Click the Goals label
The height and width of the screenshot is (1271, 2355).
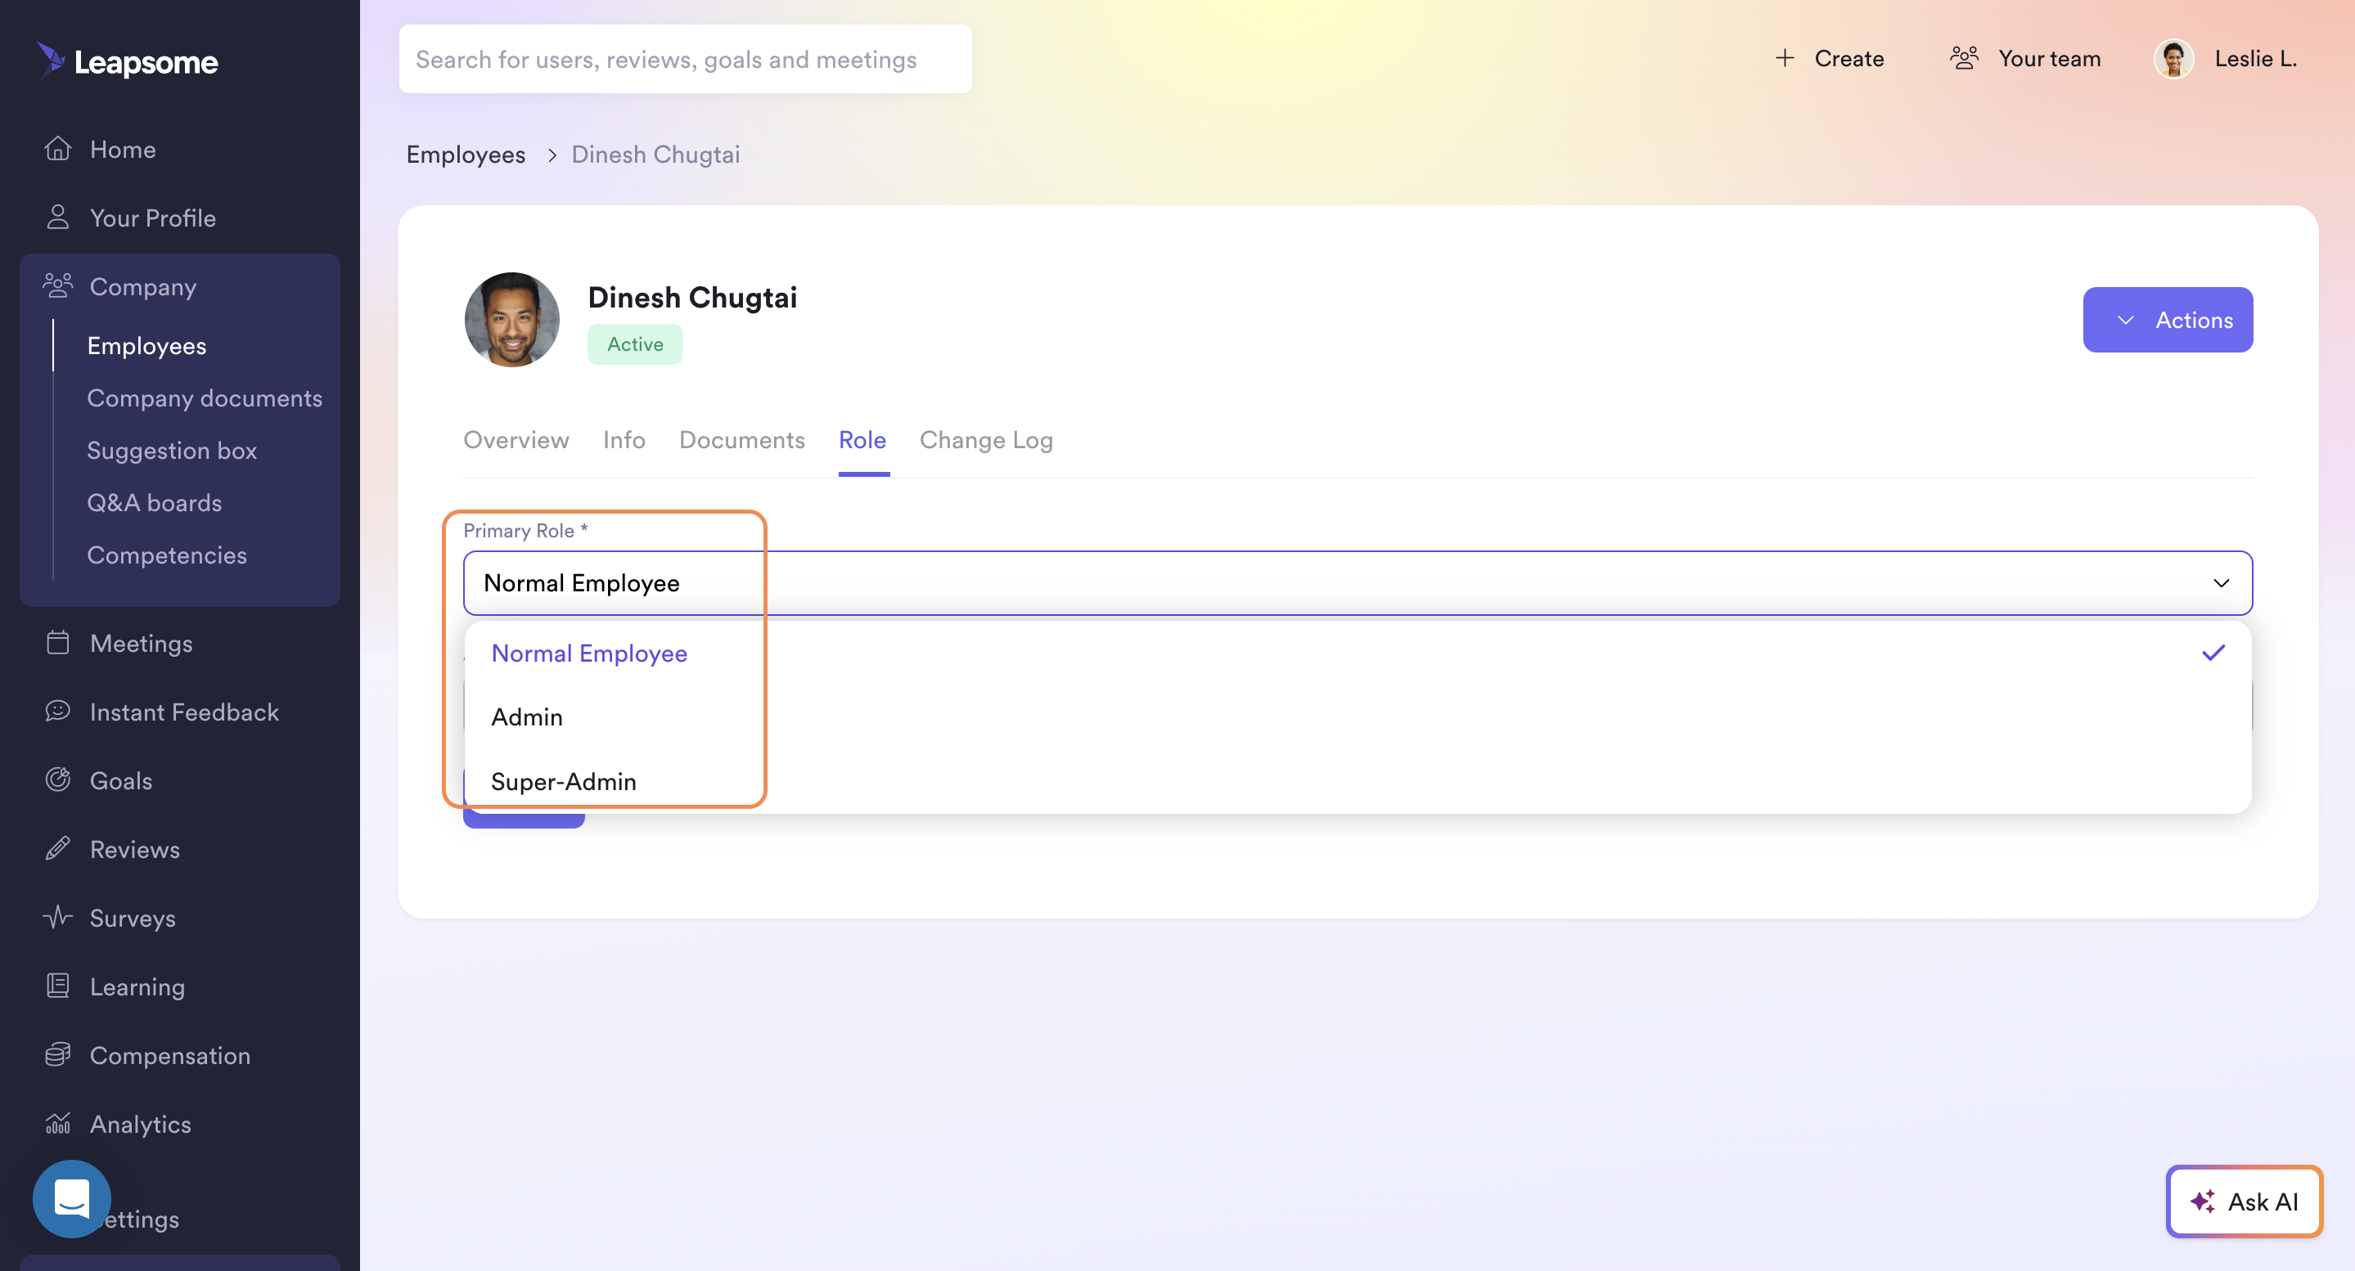point(122,780)
